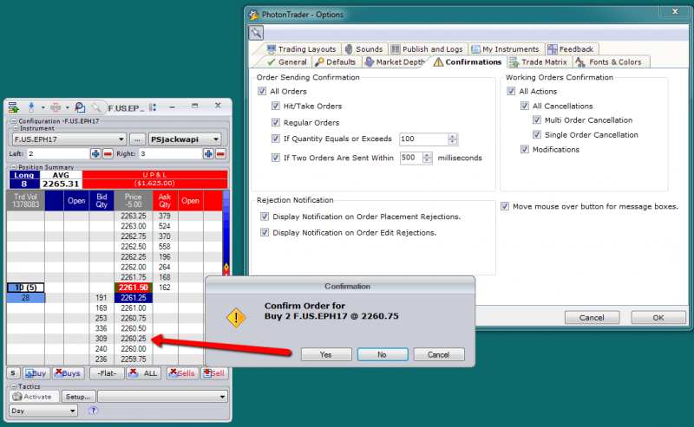Switch to the Feedback tab
Screen dimensions: 694x427
(x=571, y=49)
